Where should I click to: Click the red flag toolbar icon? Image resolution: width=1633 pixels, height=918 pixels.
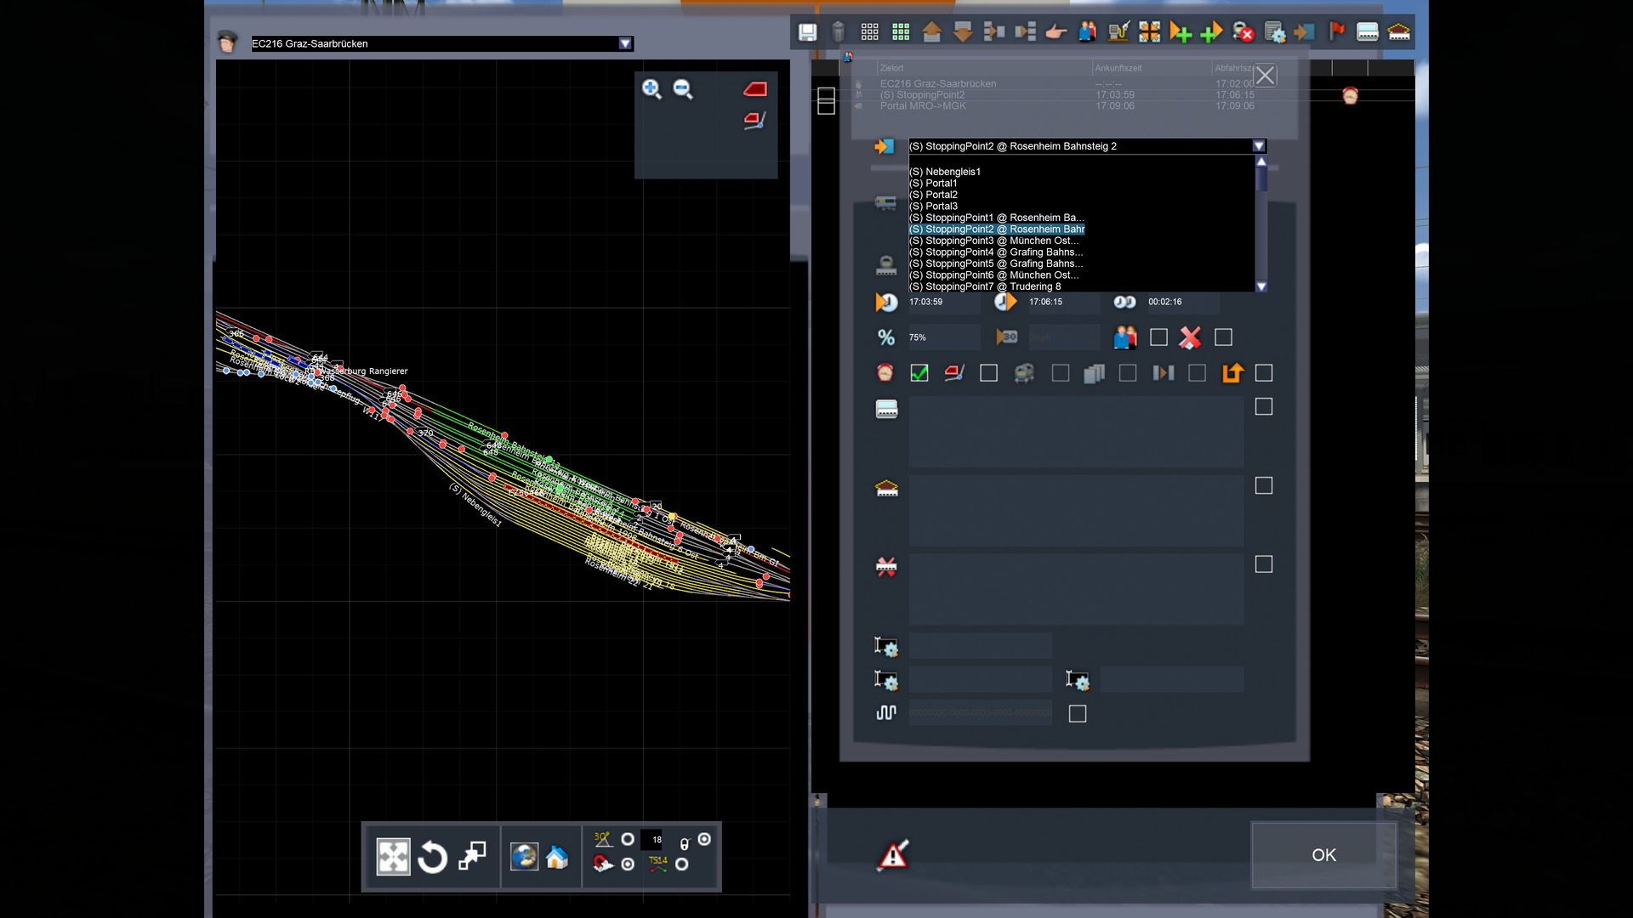pyautogui.click(x=1337, y=32)
